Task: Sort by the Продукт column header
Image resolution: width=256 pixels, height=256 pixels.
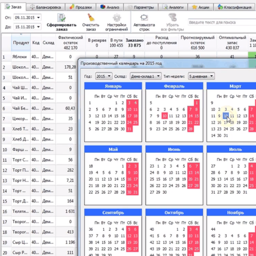Action: tap(21, 43)
